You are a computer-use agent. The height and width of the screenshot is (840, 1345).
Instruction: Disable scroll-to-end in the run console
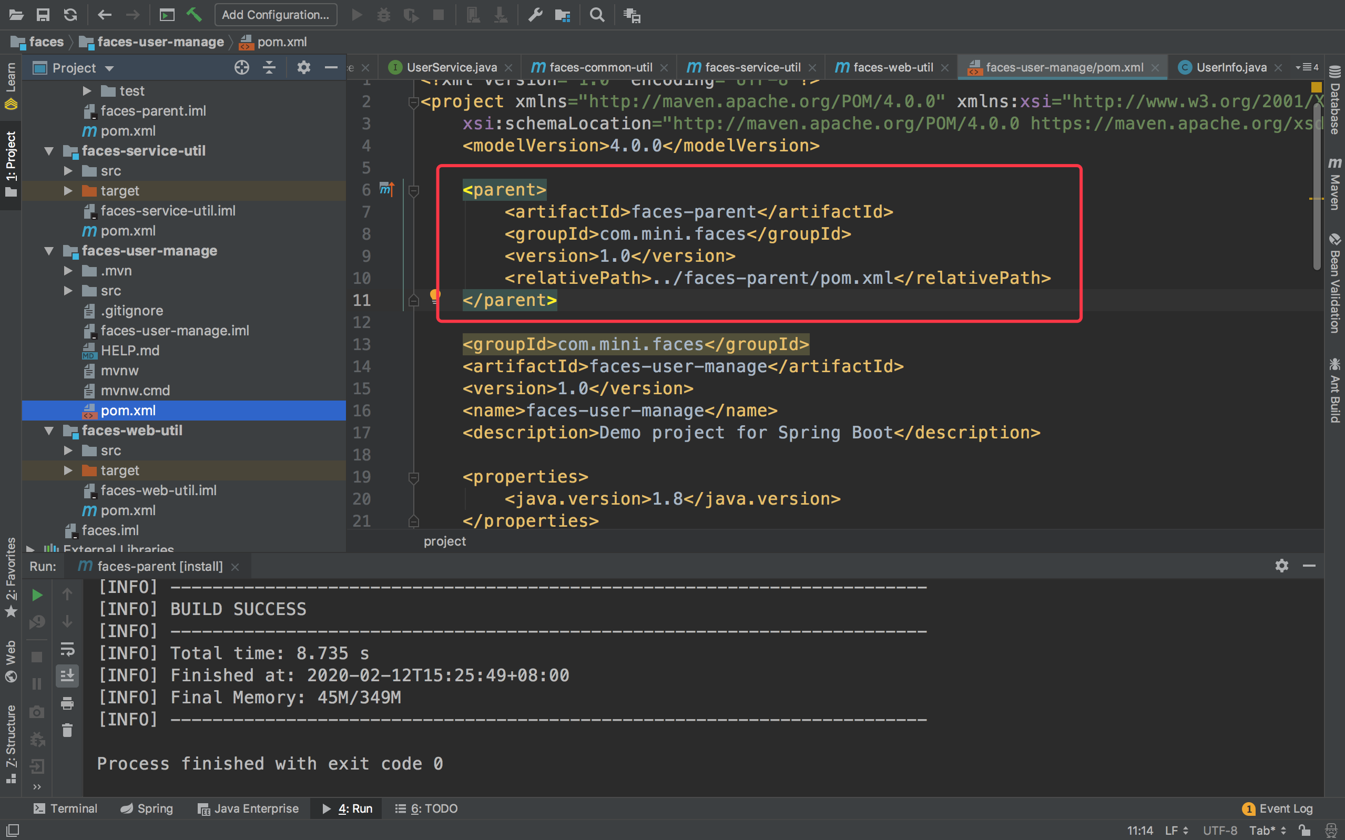click(67, 675)
